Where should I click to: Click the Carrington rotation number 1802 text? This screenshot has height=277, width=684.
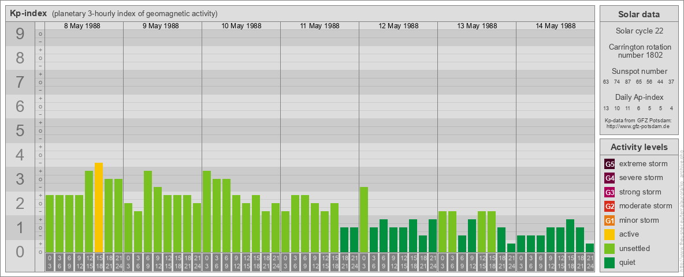coord(640,51)
